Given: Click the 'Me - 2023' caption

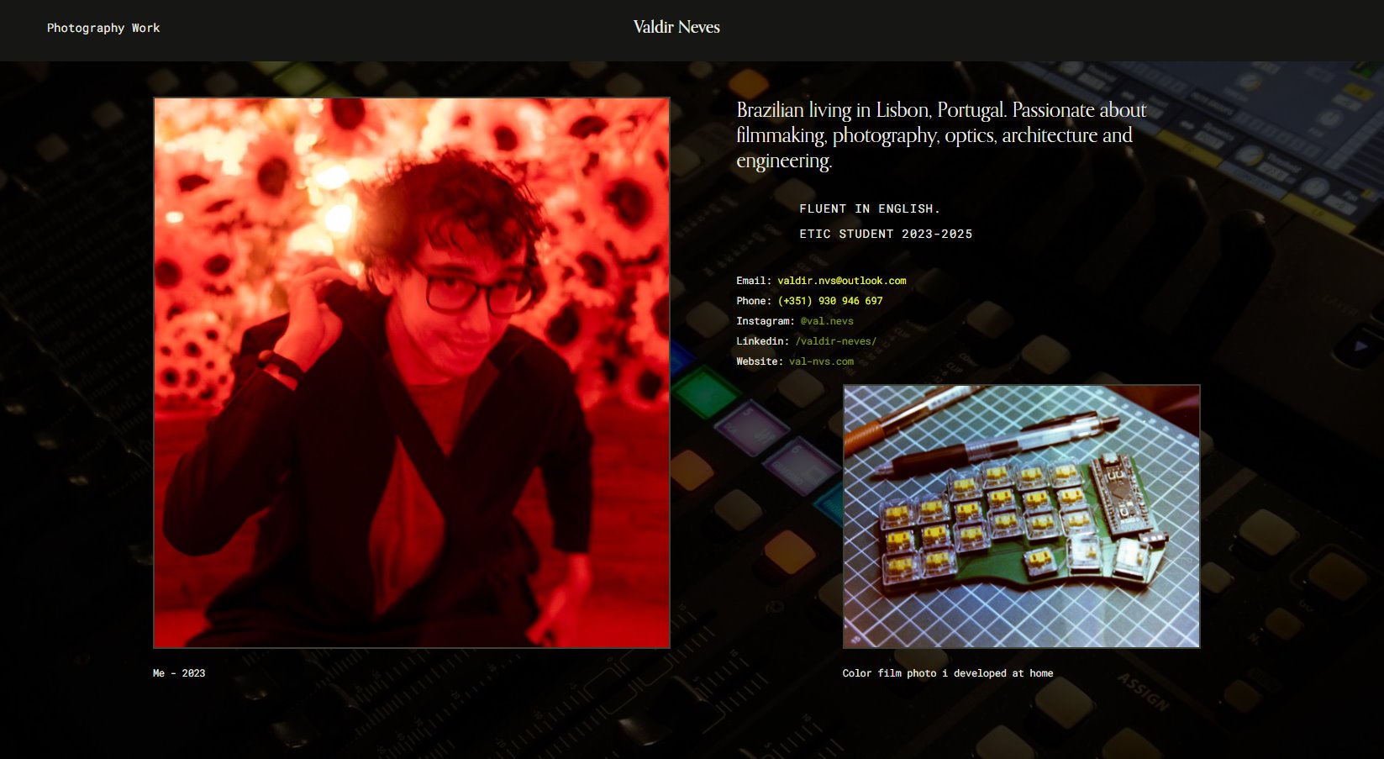Looking at the screenshot, I should (x=179, y=673).
